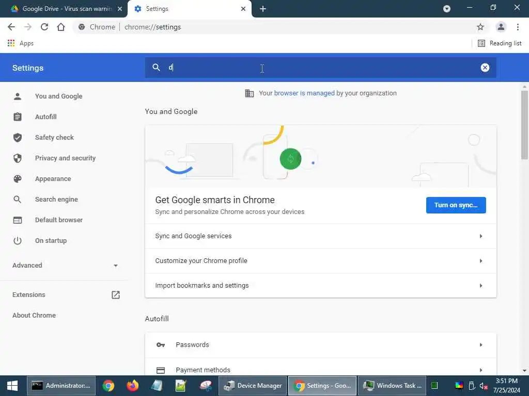Screen dimensions: 529x396
Task: Switch to Windows Task Manager in taskbar
Action: pos(392,386)
